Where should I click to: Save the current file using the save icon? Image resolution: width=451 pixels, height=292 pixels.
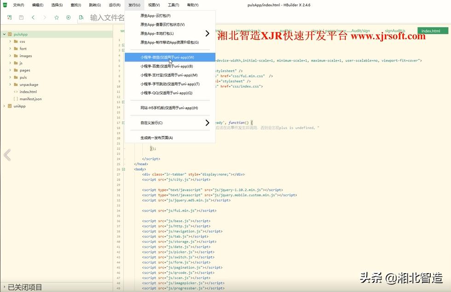click(x=21, y=17)
